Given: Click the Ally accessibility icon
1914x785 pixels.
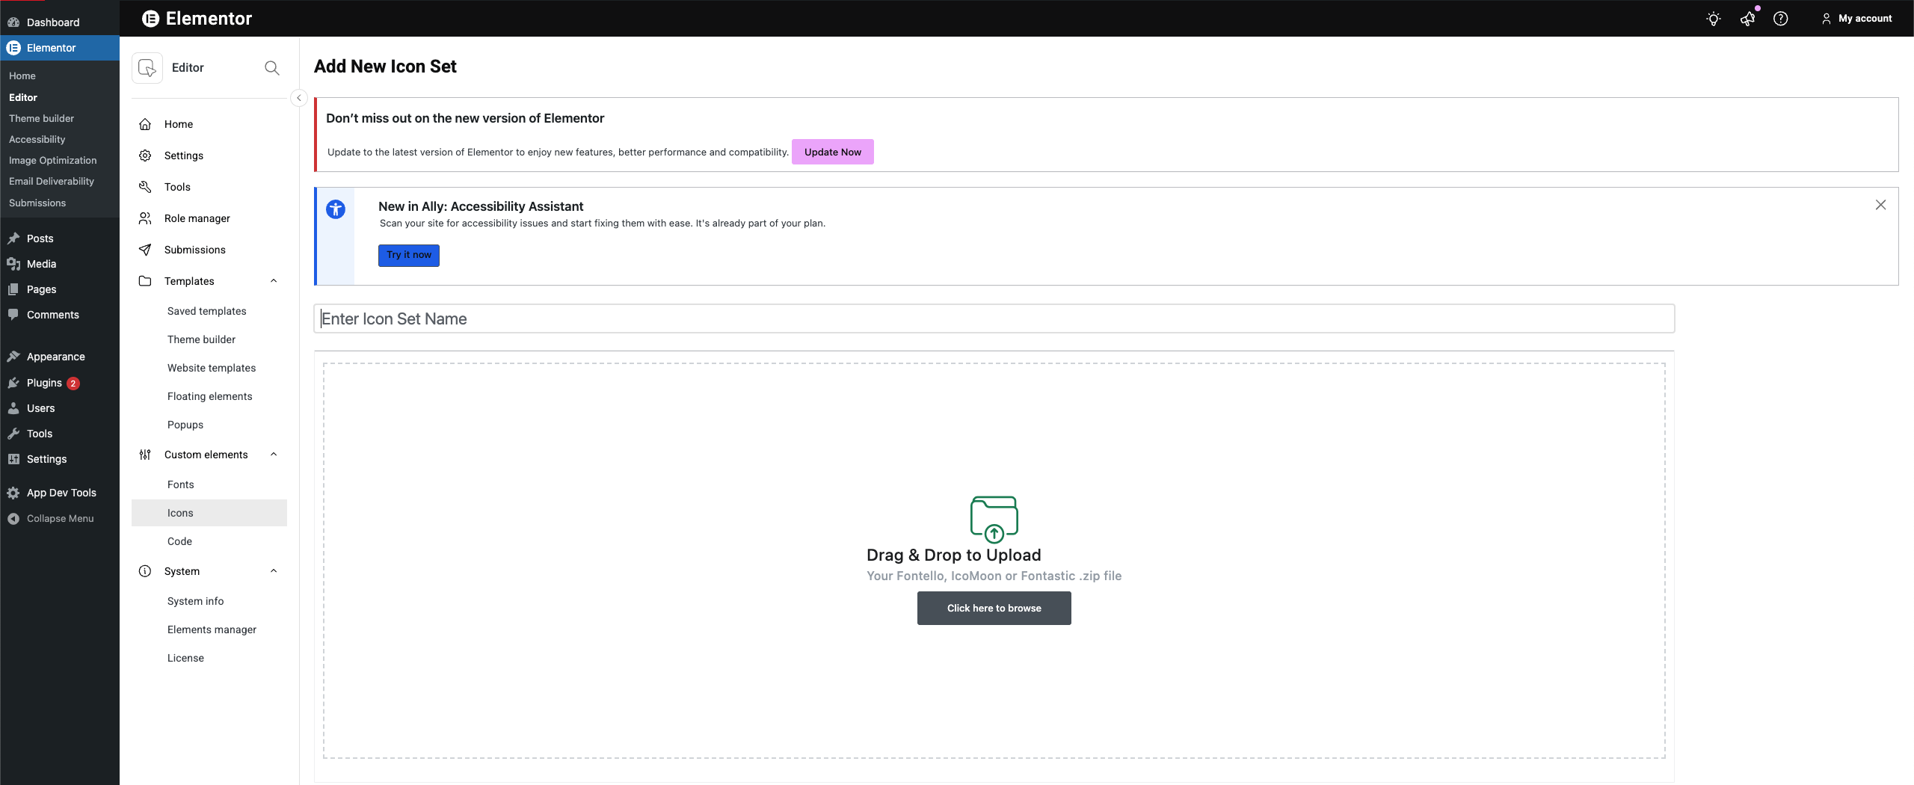Looking at the screenshot, I should [x=336, y=209].
